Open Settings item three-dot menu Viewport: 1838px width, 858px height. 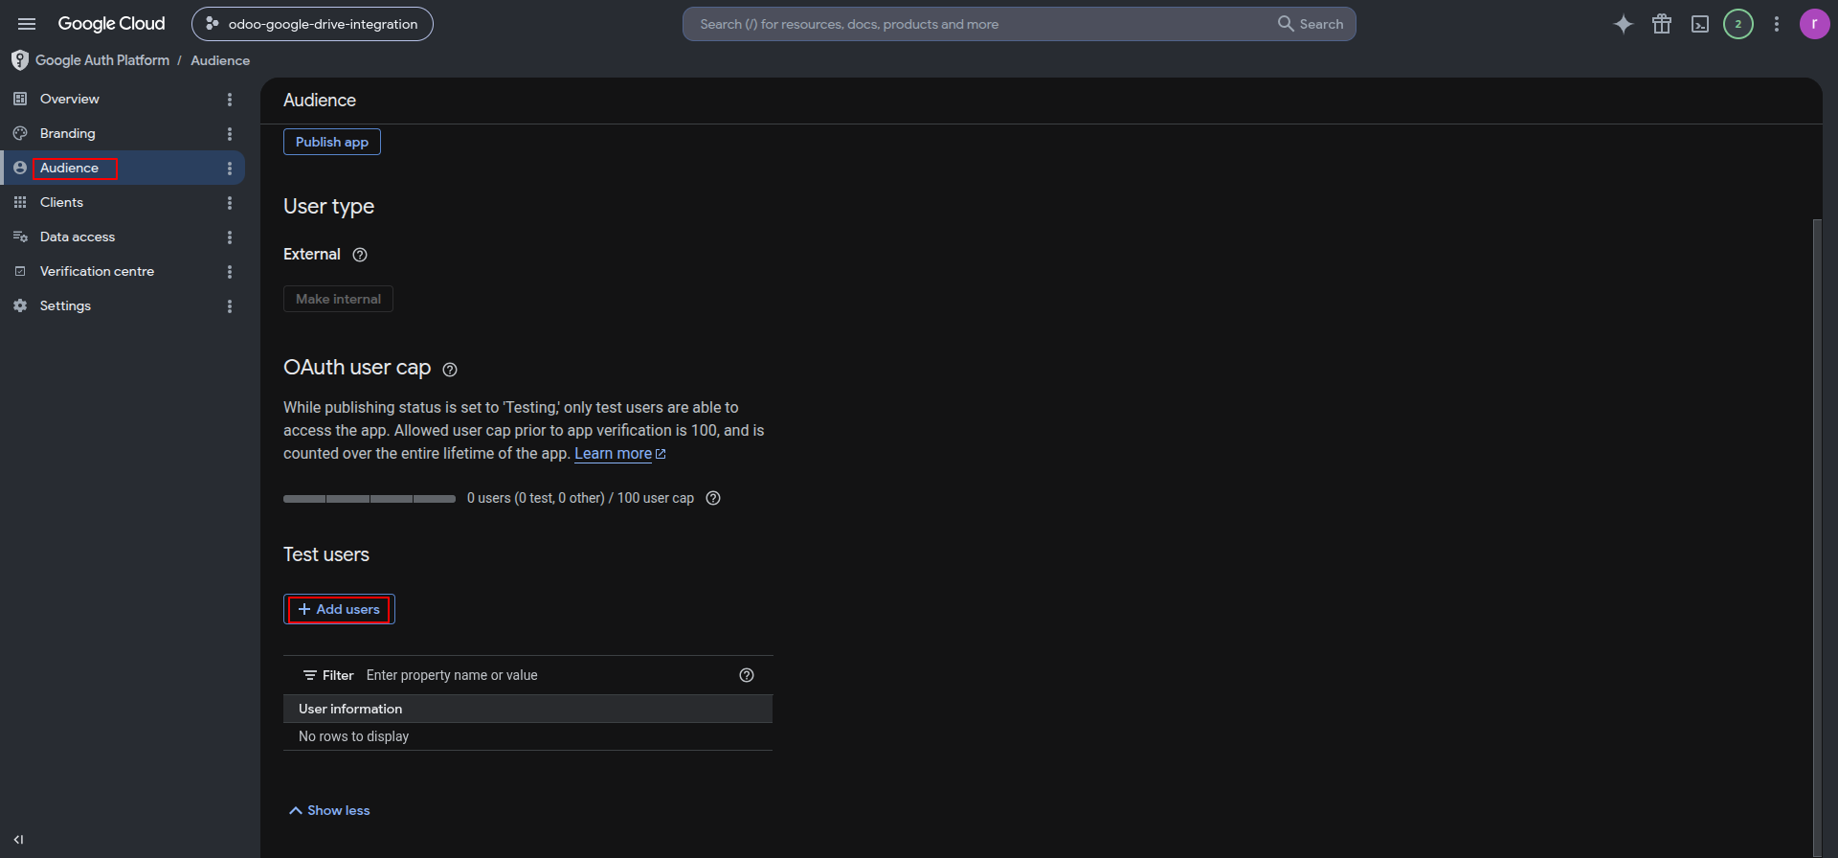tap(230, 305)
